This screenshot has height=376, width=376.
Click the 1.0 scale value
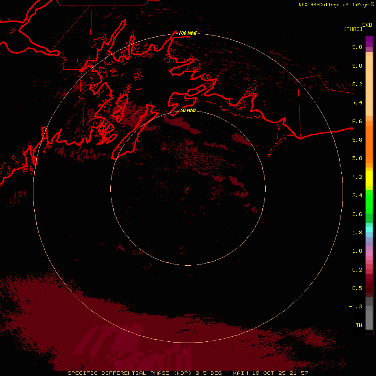coord(357,251)
